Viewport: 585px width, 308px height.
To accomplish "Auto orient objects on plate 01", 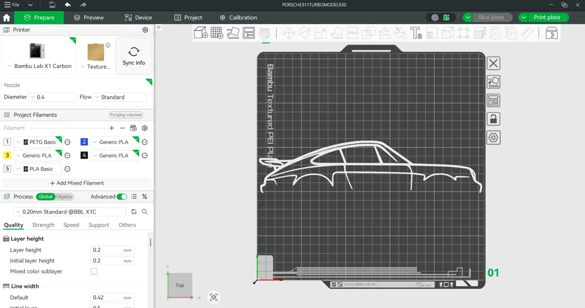I will [x=493, y=82].
